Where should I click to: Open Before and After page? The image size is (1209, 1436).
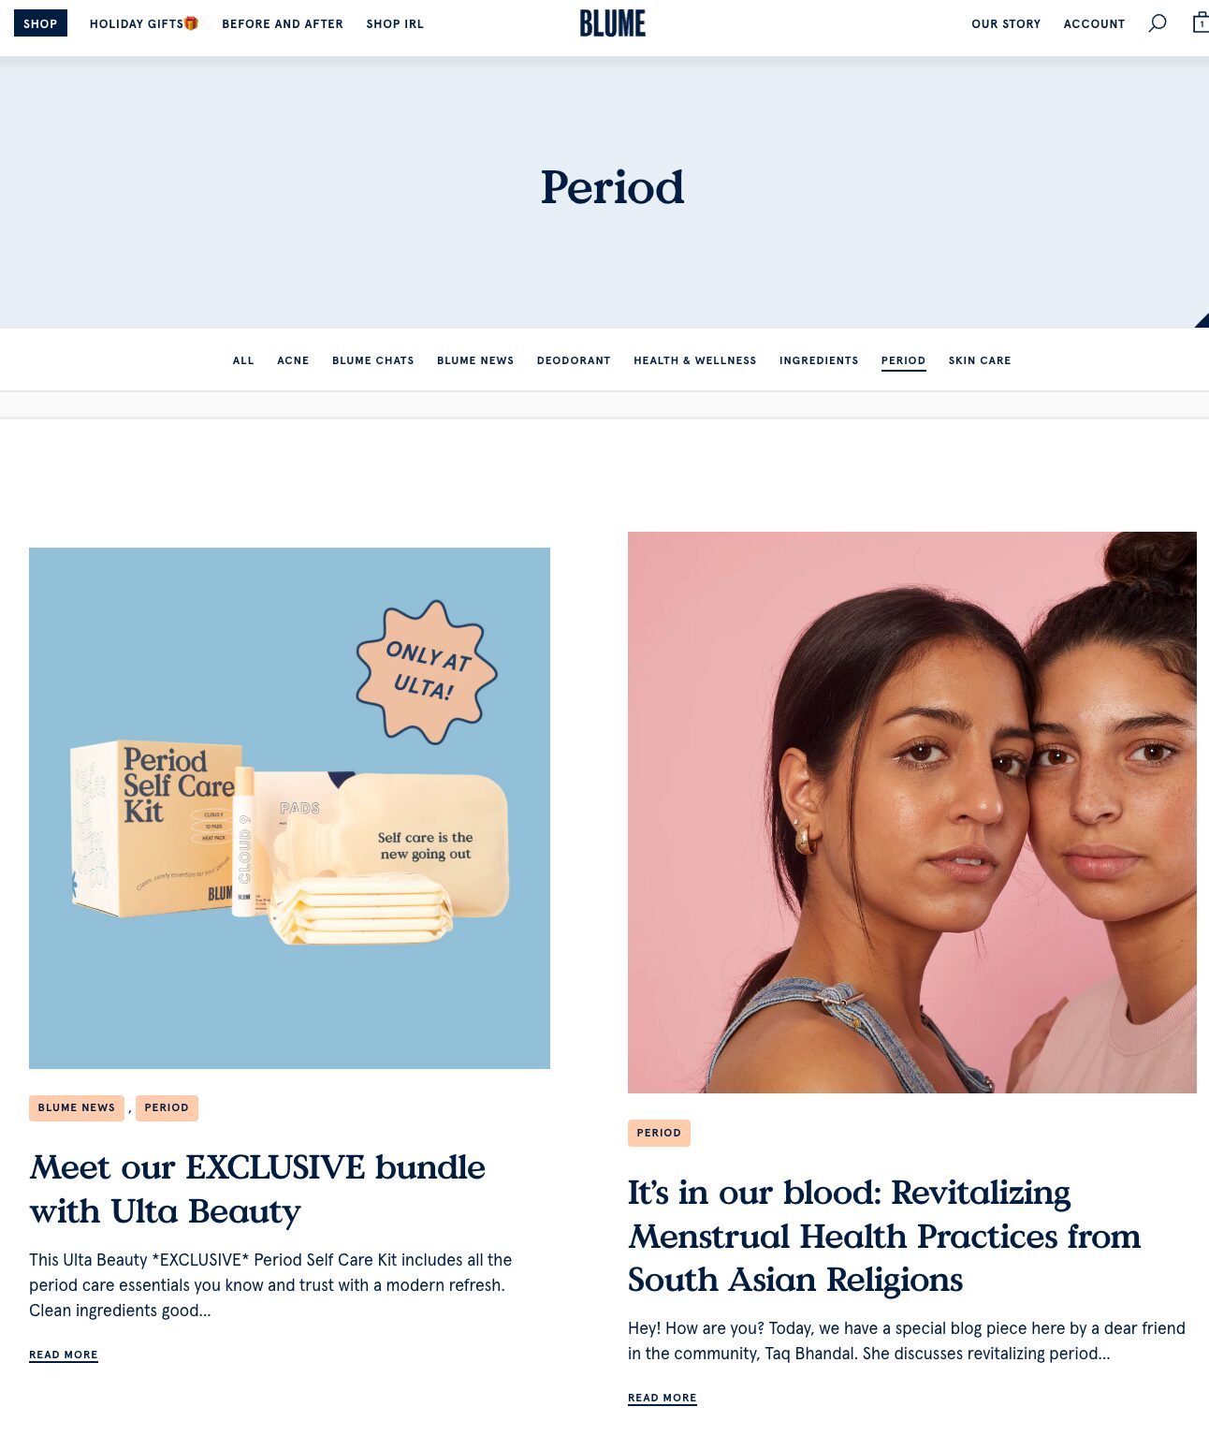pyautogui.click(x=283, y=24)
